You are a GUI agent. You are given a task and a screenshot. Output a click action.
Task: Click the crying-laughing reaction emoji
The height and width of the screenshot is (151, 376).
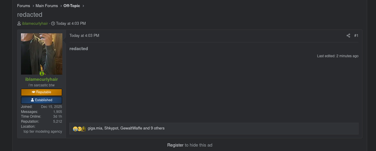click(75, 129)
